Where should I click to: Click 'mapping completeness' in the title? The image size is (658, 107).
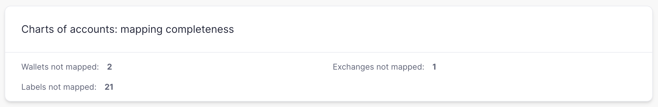click(x=177, y=29)
